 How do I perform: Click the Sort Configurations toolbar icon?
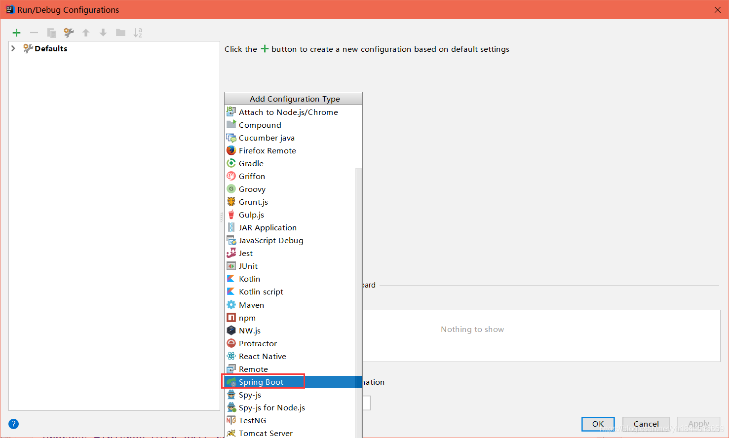click(x=138, y=33)
